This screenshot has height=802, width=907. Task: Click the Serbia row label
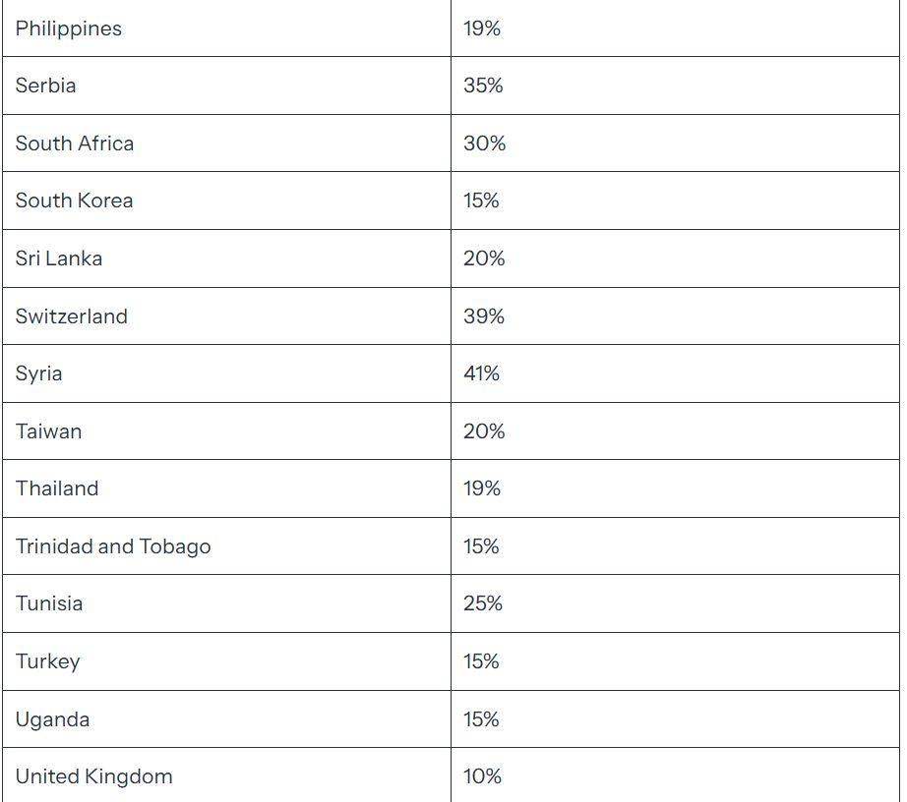coord(45,86)
